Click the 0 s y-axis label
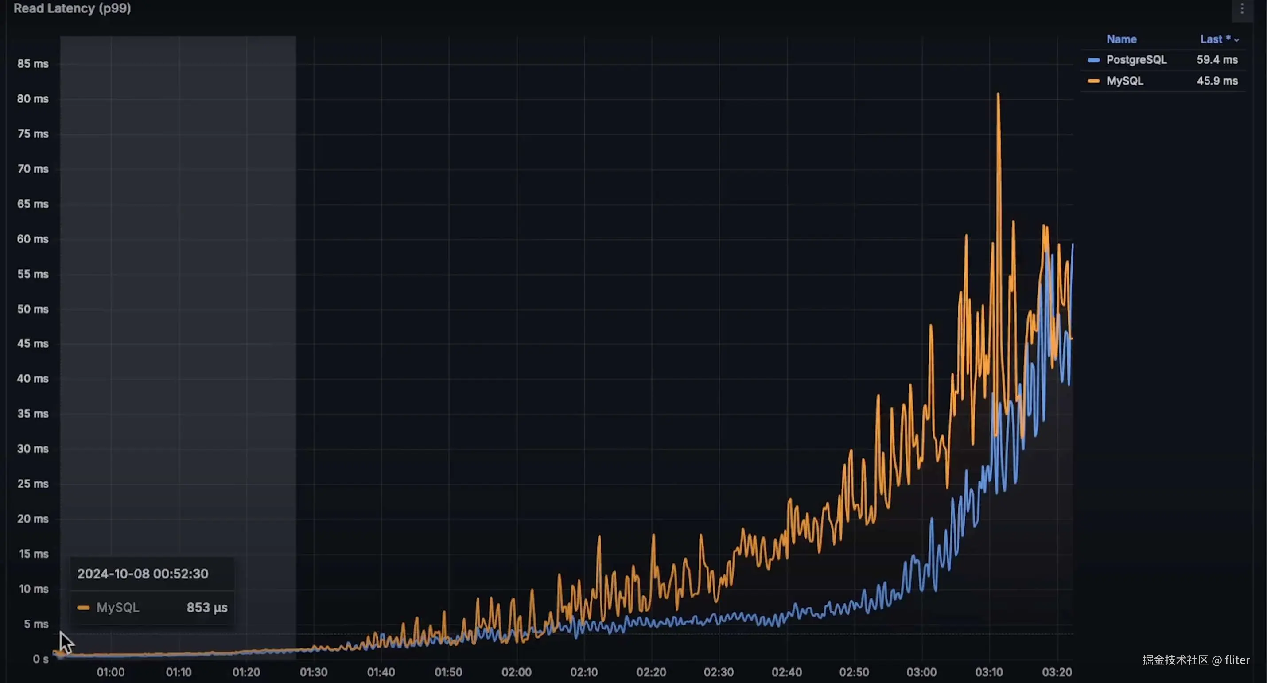This screenshot has width=1267, height=683. [x=40, y=659]
